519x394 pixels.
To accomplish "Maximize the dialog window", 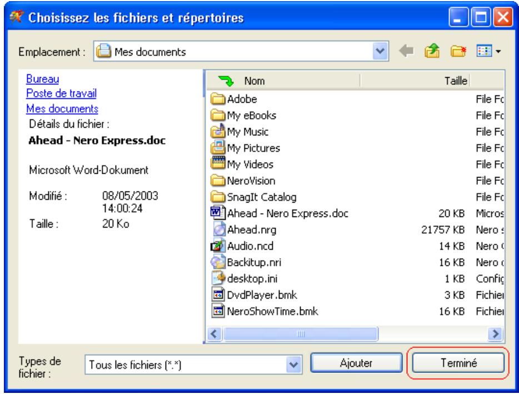I will 480,17.
